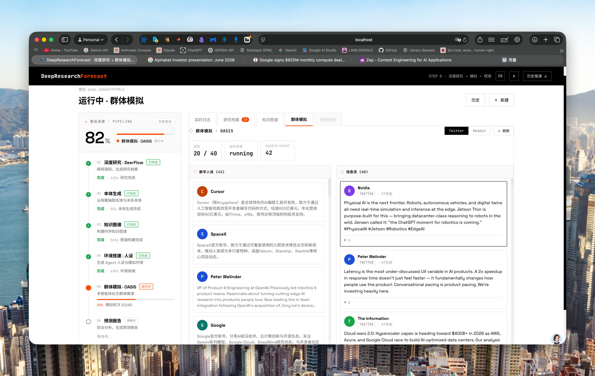Click step 06 预测报告 in pipeline
This screenshot has height=376, width=595.
tap(118, 321)
